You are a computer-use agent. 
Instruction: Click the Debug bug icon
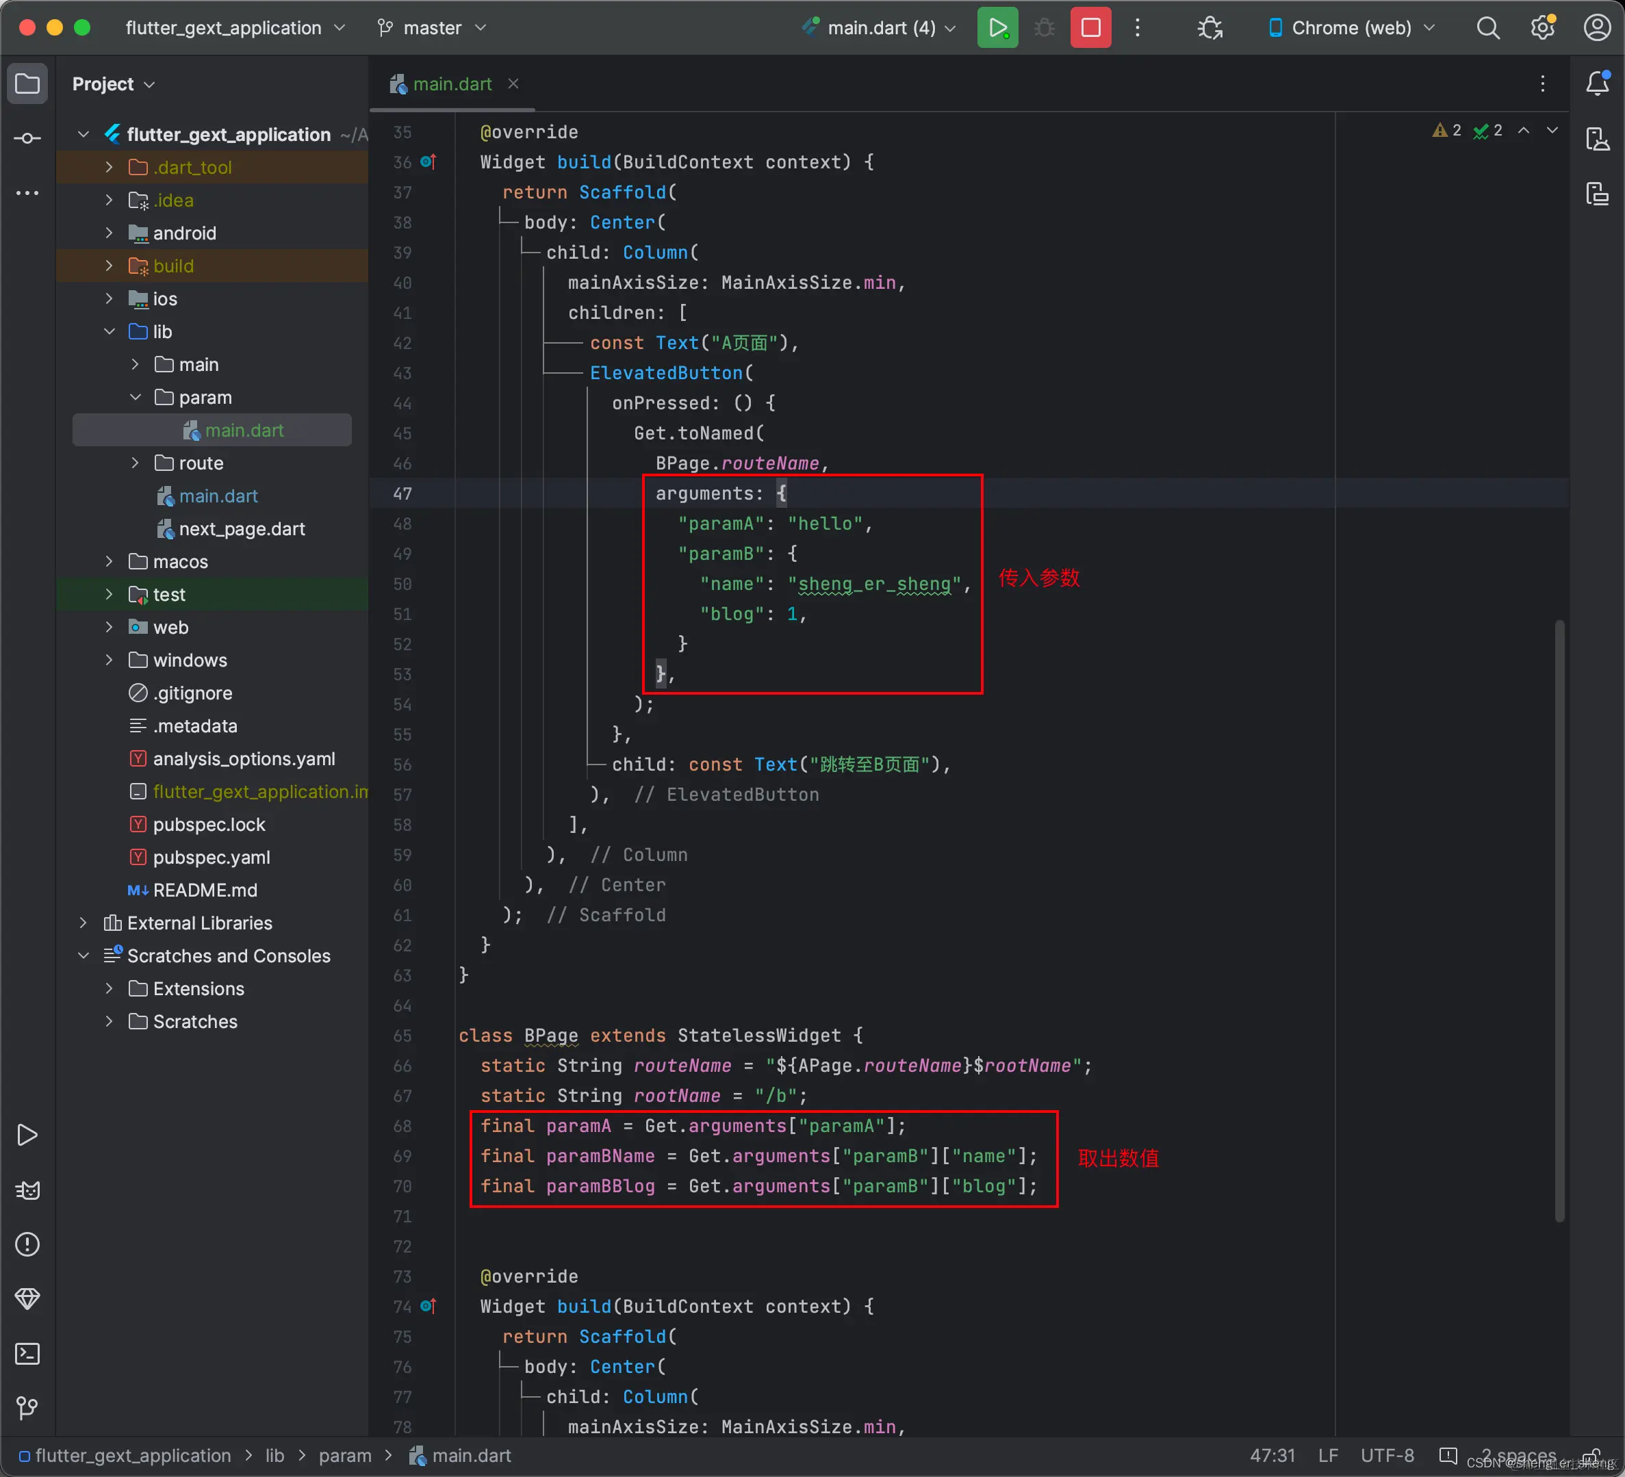(x=1044, y=28)
